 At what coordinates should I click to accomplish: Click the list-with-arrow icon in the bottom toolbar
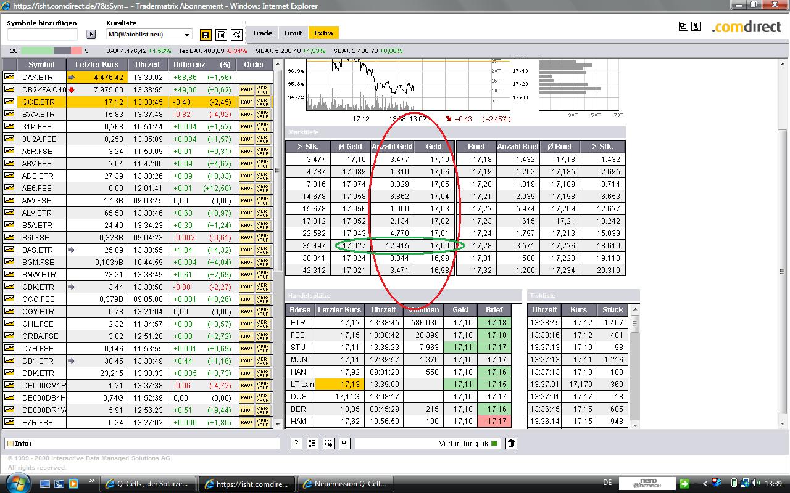coord(328,443)
